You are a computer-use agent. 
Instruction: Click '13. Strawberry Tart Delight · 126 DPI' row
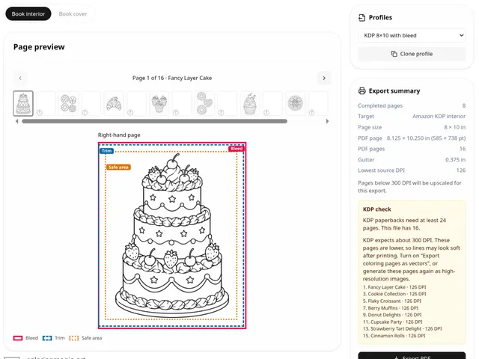coord(403,329)
